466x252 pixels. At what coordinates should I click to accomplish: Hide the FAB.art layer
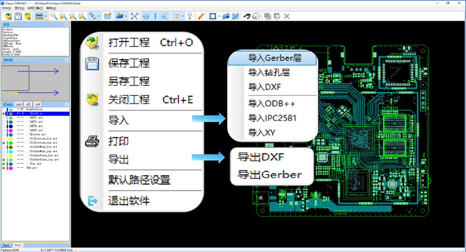[4, 168]
